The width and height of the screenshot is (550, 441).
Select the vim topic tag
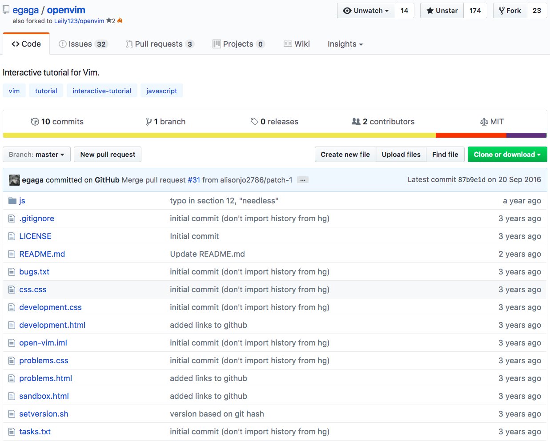pyautogui.click(x=14, y=91)
